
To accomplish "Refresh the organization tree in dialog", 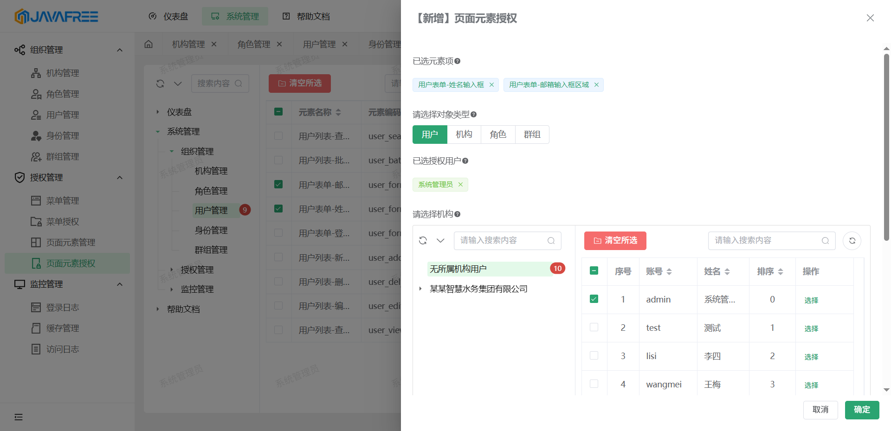I will [423, 241].
